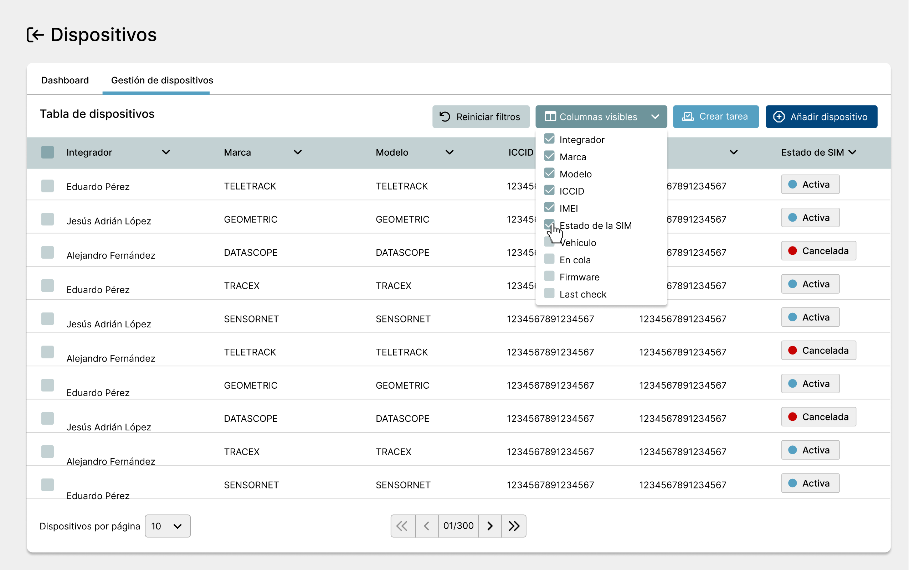The image size is (909, 570).
Task: Click the plus icon in Añadir dispositivo
Action: (x=779, y=116)
